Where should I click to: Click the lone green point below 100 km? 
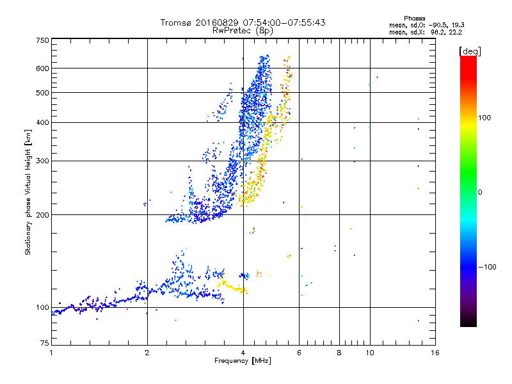click(x=175, y=321)
